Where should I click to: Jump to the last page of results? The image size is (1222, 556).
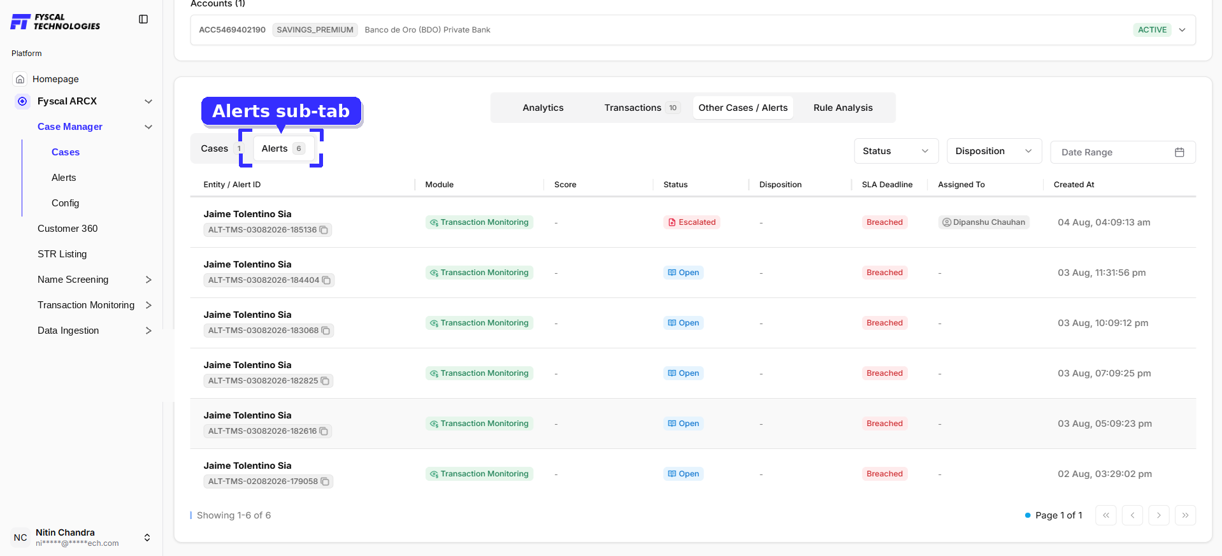click(x=1185, y=515)
